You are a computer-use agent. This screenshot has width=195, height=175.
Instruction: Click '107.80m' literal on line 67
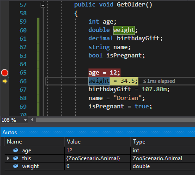pyautogui.click(x=154, y=89)
